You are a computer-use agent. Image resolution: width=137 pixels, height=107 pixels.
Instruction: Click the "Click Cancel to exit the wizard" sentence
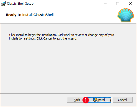click(x=57, y=38)
